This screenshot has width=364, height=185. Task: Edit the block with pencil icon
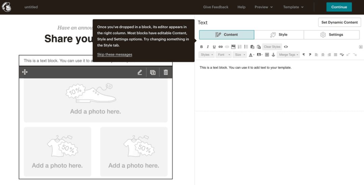pos(140,72)
